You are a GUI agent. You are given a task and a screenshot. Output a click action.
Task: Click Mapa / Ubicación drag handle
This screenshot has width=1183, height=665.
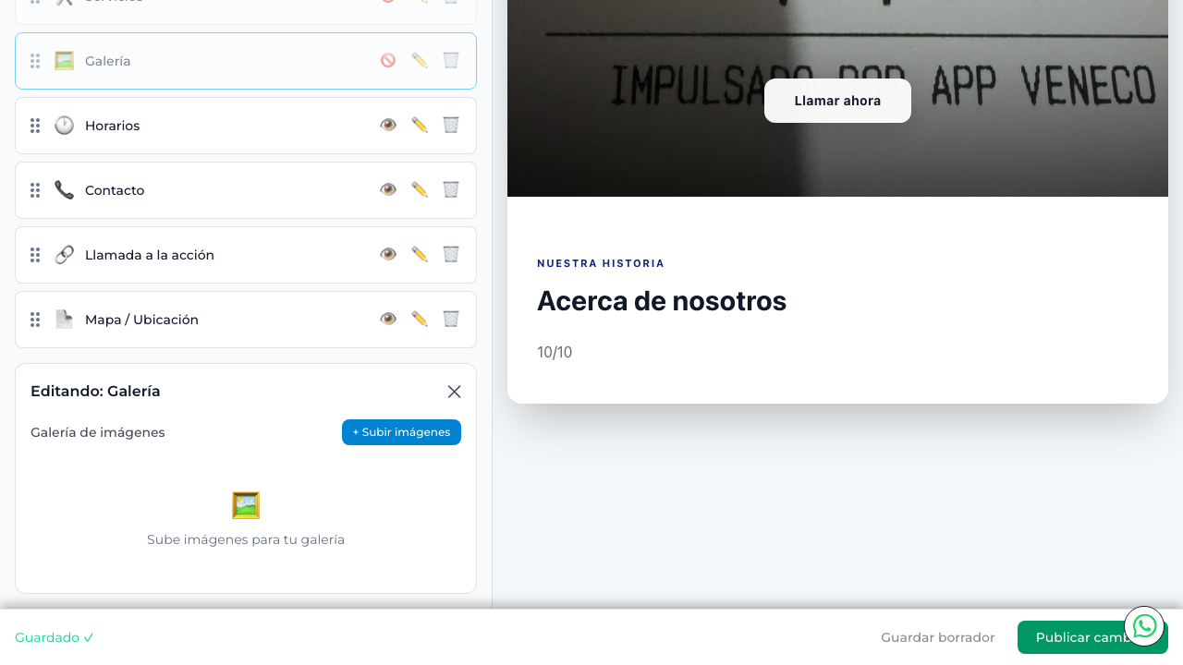(x=35, y=320)
